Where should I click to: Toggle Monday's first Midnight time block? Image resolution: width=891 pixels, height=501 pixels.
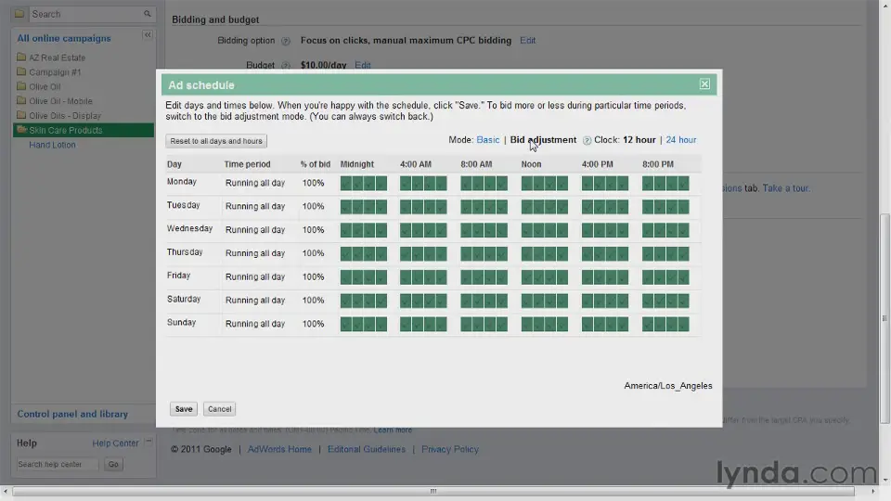pos(346,184)
